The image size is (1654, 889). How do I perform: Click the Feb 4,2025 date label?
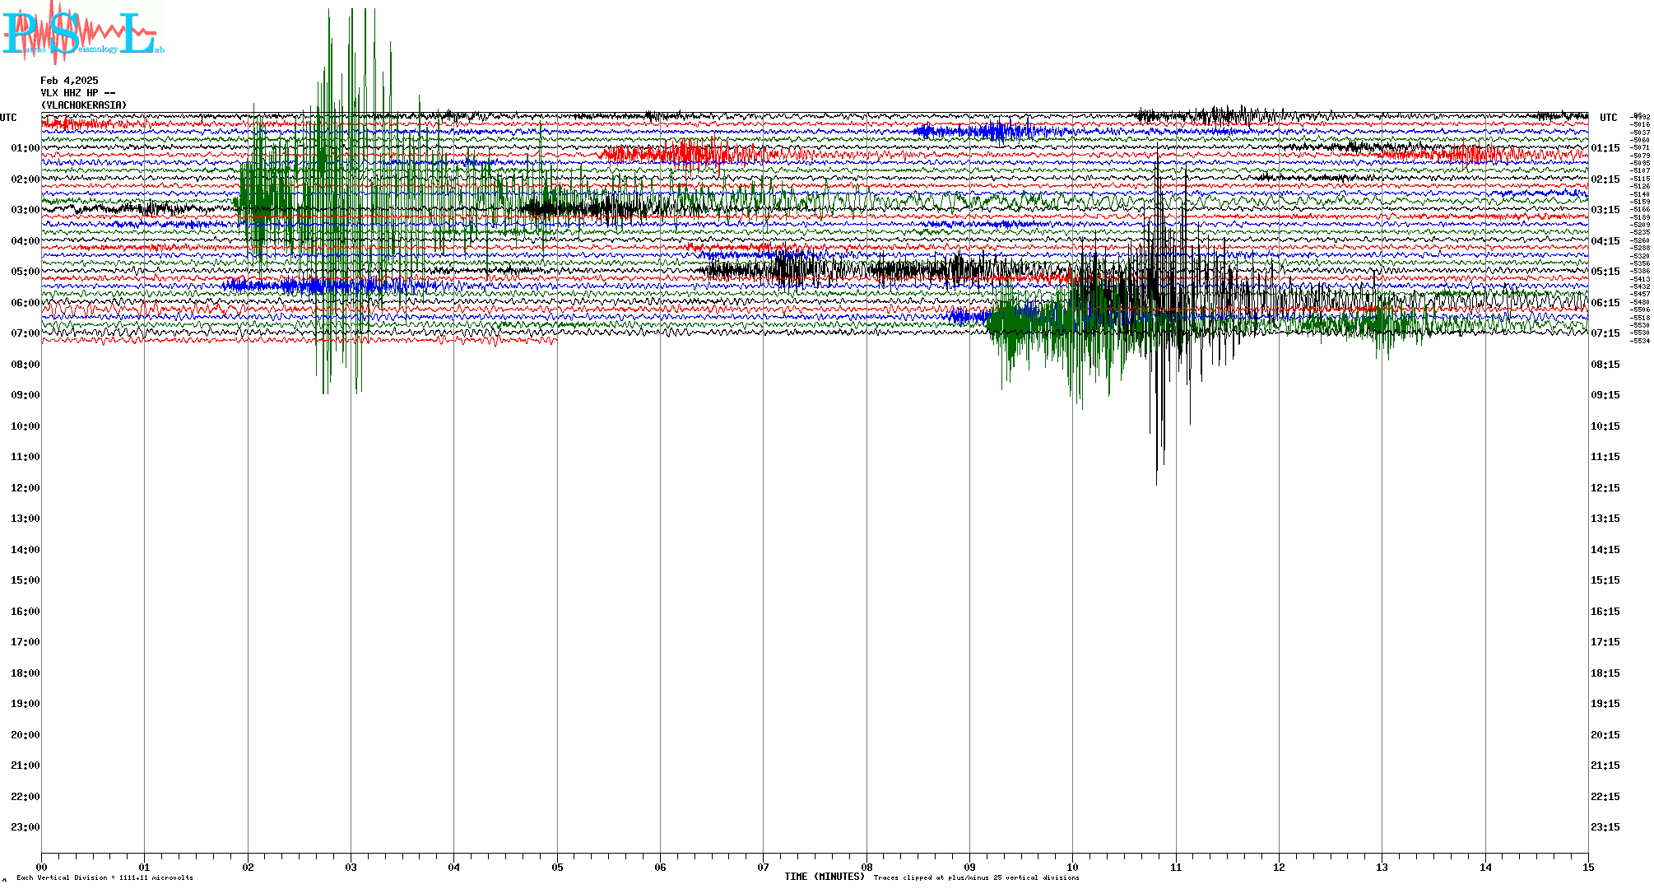point(69,81)
